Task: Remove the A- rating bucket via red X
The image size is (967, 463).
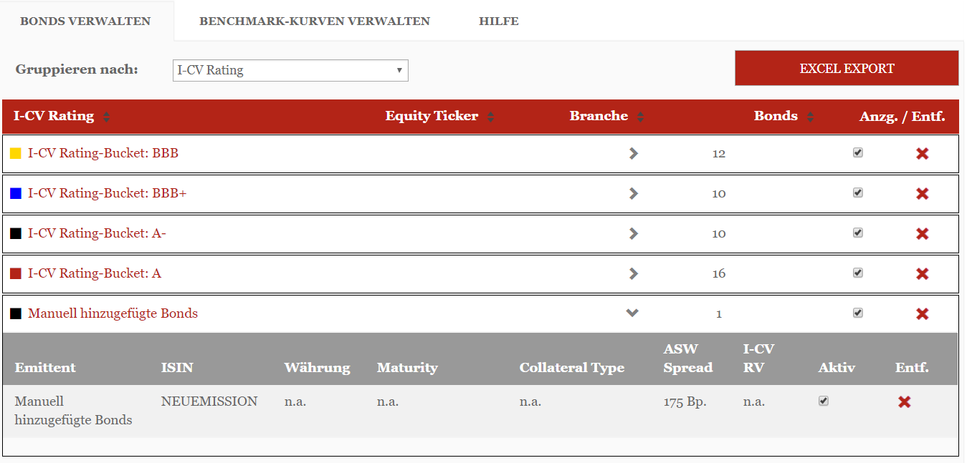Action: pos(922,234)
